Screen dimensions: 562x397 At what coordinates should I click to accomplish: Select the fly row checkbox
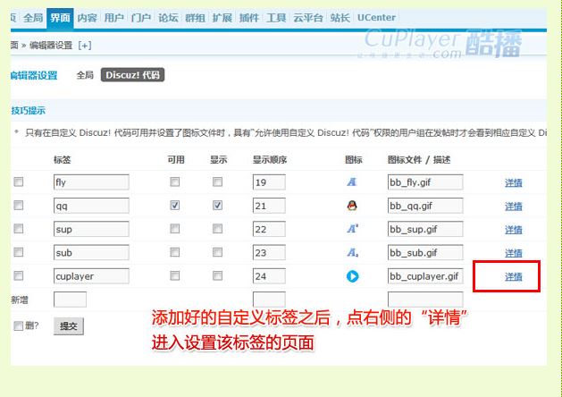pos(18,182)
